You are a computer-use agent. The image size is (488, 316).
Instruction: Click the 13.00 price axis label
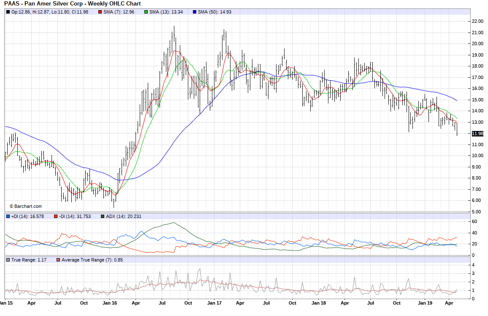(x=477, y=123)
